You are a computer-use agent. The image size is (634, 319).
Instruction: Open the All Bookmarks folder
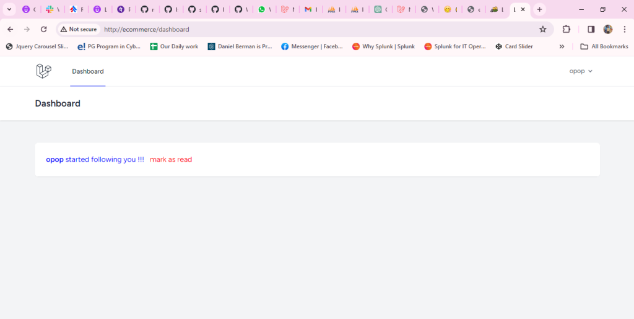(x=604, y=46)
